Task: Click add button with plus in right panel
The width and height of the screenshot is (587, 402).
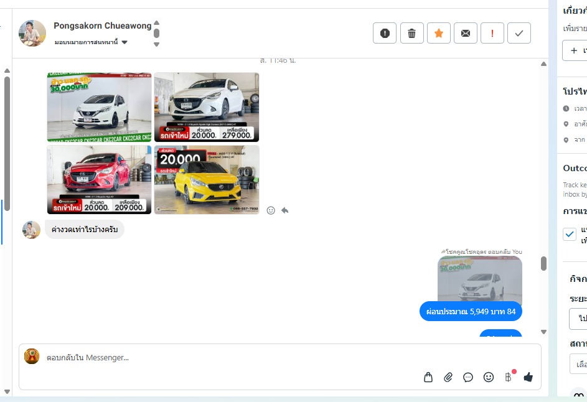Action: pos(575,50)
